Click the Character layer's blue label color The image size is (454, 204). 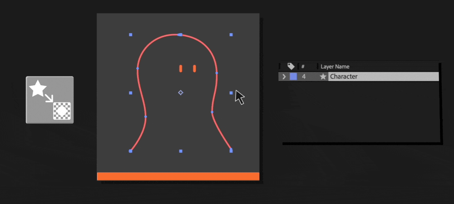(x=293, y=77)
